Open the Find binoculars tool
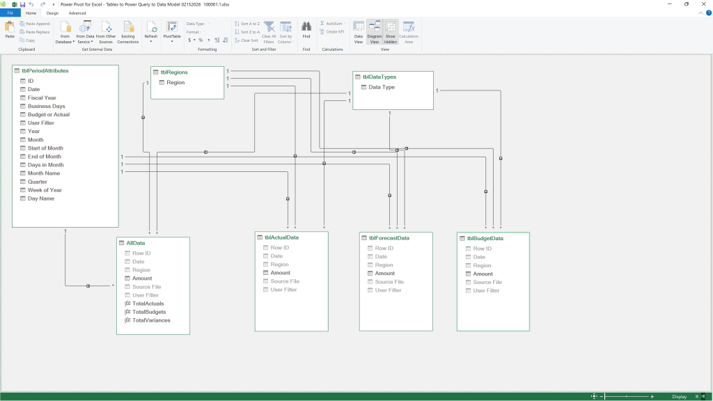The image size is (713, 401). pyautogui.click(x=306, y=29)
